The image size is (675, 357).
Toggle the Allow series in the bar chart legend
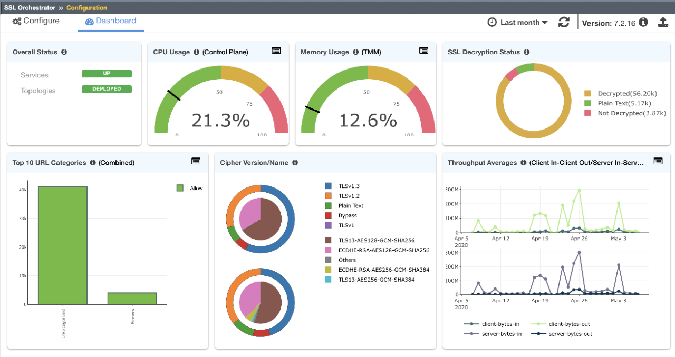189,188
